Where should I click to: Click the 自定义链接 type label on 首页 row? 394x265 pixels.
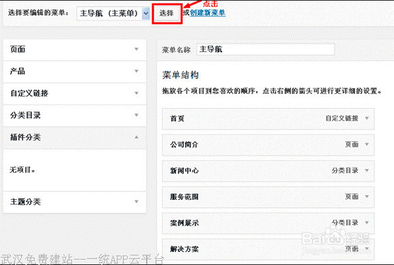342,118
